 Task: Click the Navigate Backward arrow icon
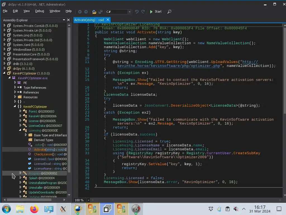point(80,12)
